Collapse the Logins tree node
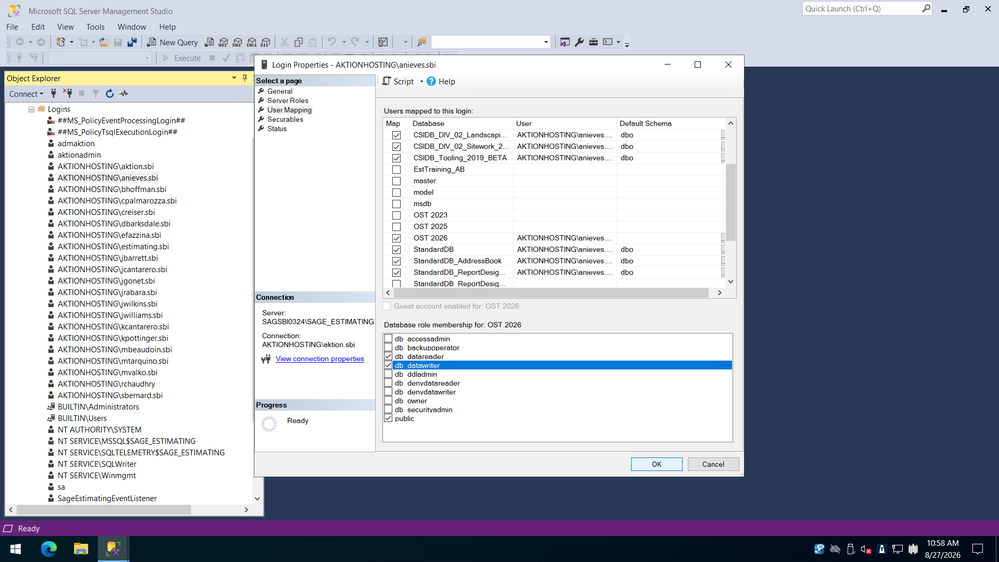Image resolution: width=999 pixels, height=562 pixels. tap(31, 109)
